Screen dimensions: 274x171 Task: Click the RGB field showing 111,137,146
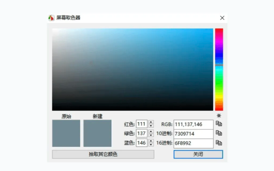[x=193, y=124]
